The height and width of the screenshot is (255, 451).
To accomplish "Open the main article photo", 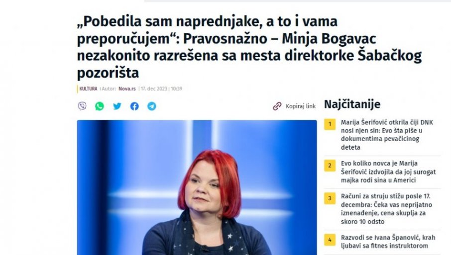I will click(x=197, y=187).
